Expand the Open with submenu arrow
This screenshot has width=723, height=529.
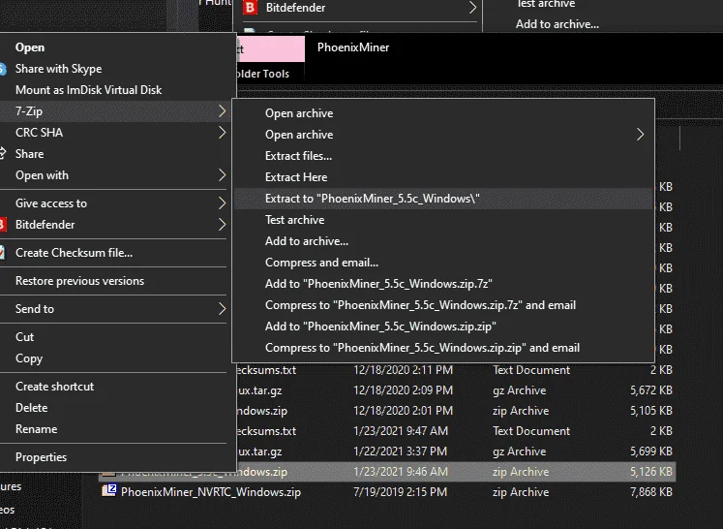click(222, 175)
